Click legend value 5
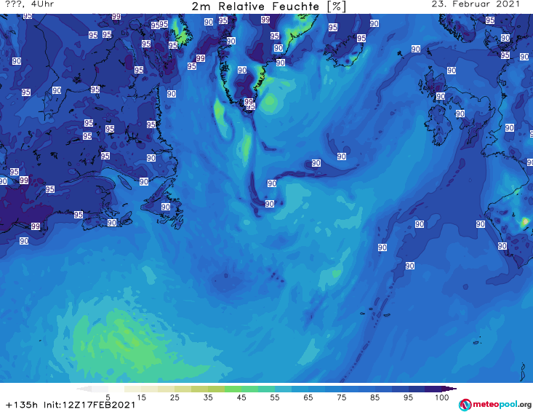The height and width of the screenshot is (412, 533). 108,397
